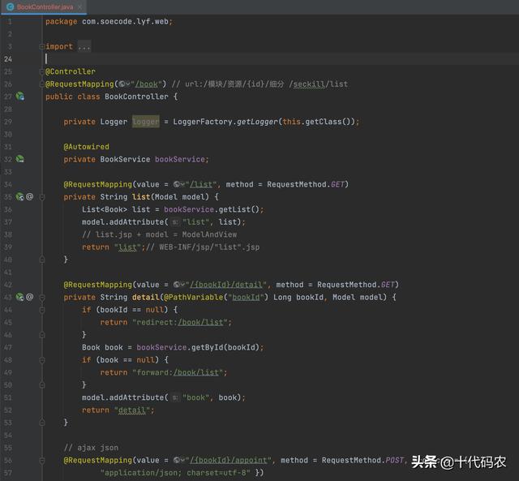
Task: Click the BookController class name
Action: 136,97
